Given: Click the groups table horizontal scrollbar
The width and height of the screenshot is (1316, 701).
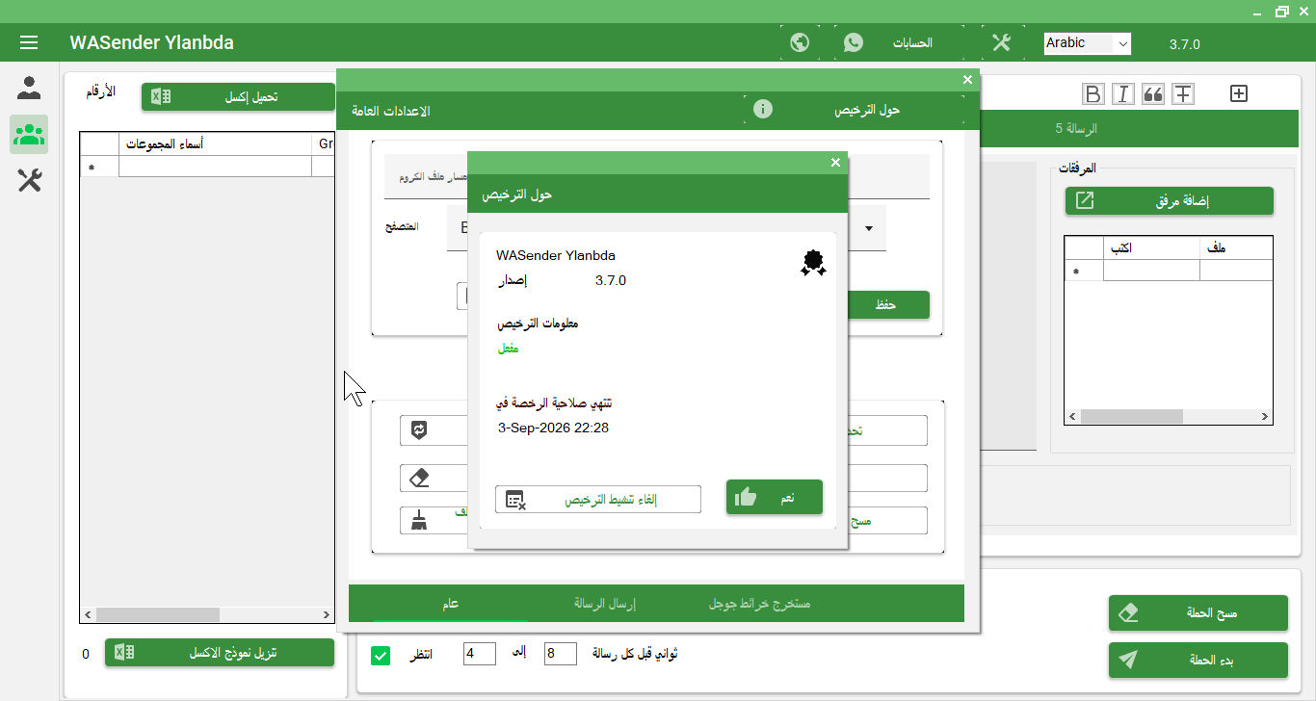Looking at the screenshot, I should click(159, 614).
